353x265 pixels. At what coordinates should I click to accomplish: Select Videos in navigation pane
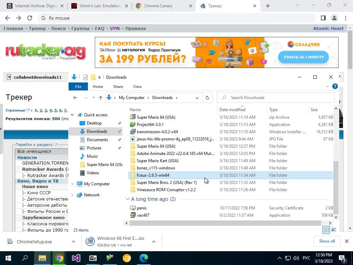click(93, 173)
